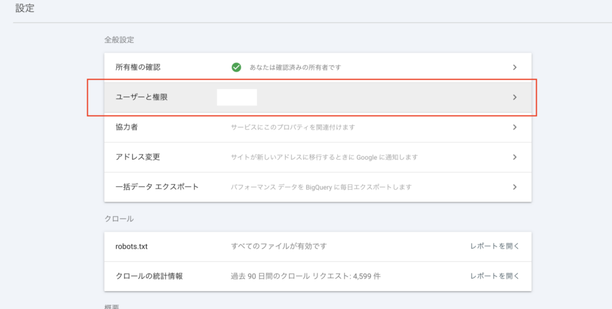Open the report for robots.txt
612x309 pixels.
click(x=494, y=246)
